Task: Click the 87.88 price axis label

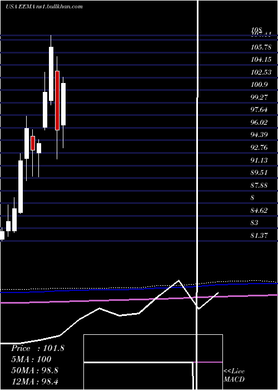Action: (259, 185)
